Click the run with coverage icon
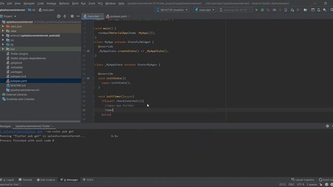 click(268, 10)
